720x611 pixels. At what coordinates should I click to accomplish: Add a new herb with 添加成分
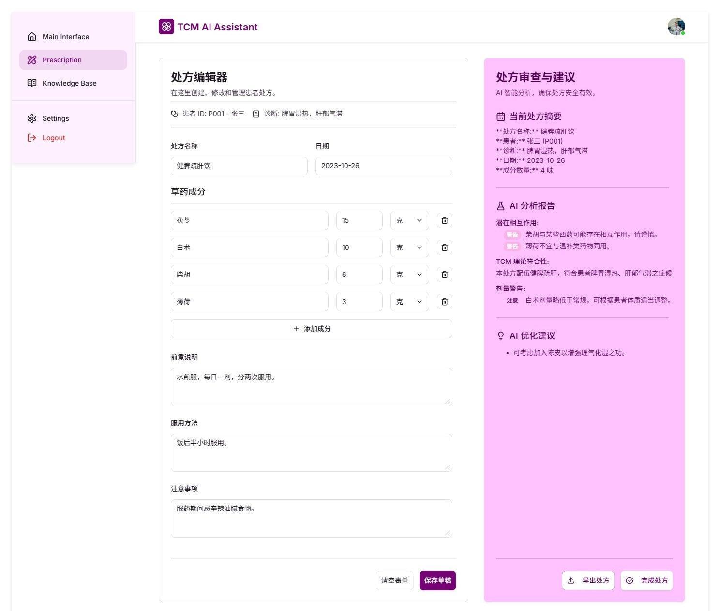point(311,329)
